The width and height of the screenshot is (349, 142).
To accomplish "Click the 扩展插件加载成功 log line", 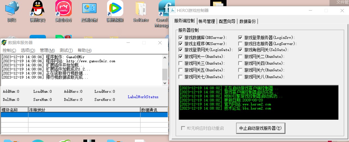I will 46,69.
